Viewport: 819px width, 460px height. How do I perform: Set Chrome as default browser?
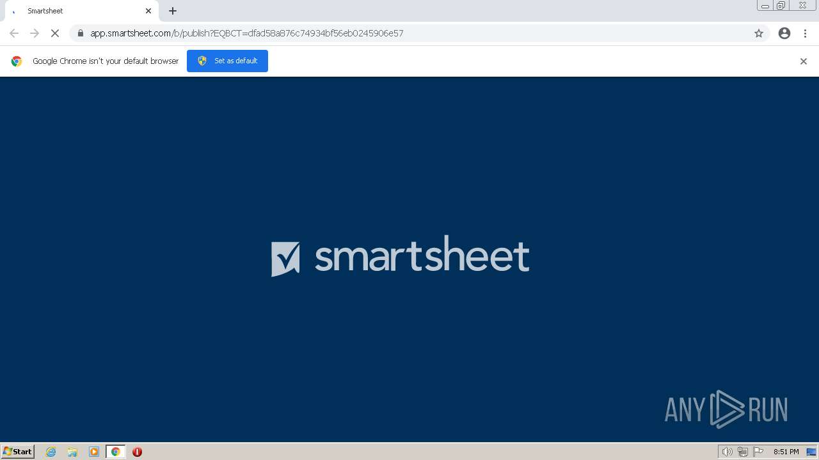click(227, 61)
